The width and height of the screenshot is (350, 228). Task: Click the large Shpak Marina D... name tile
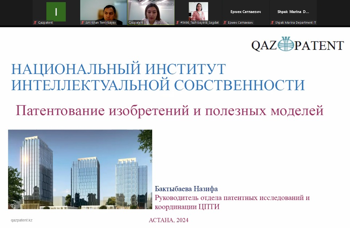click(x=293, y=12)
